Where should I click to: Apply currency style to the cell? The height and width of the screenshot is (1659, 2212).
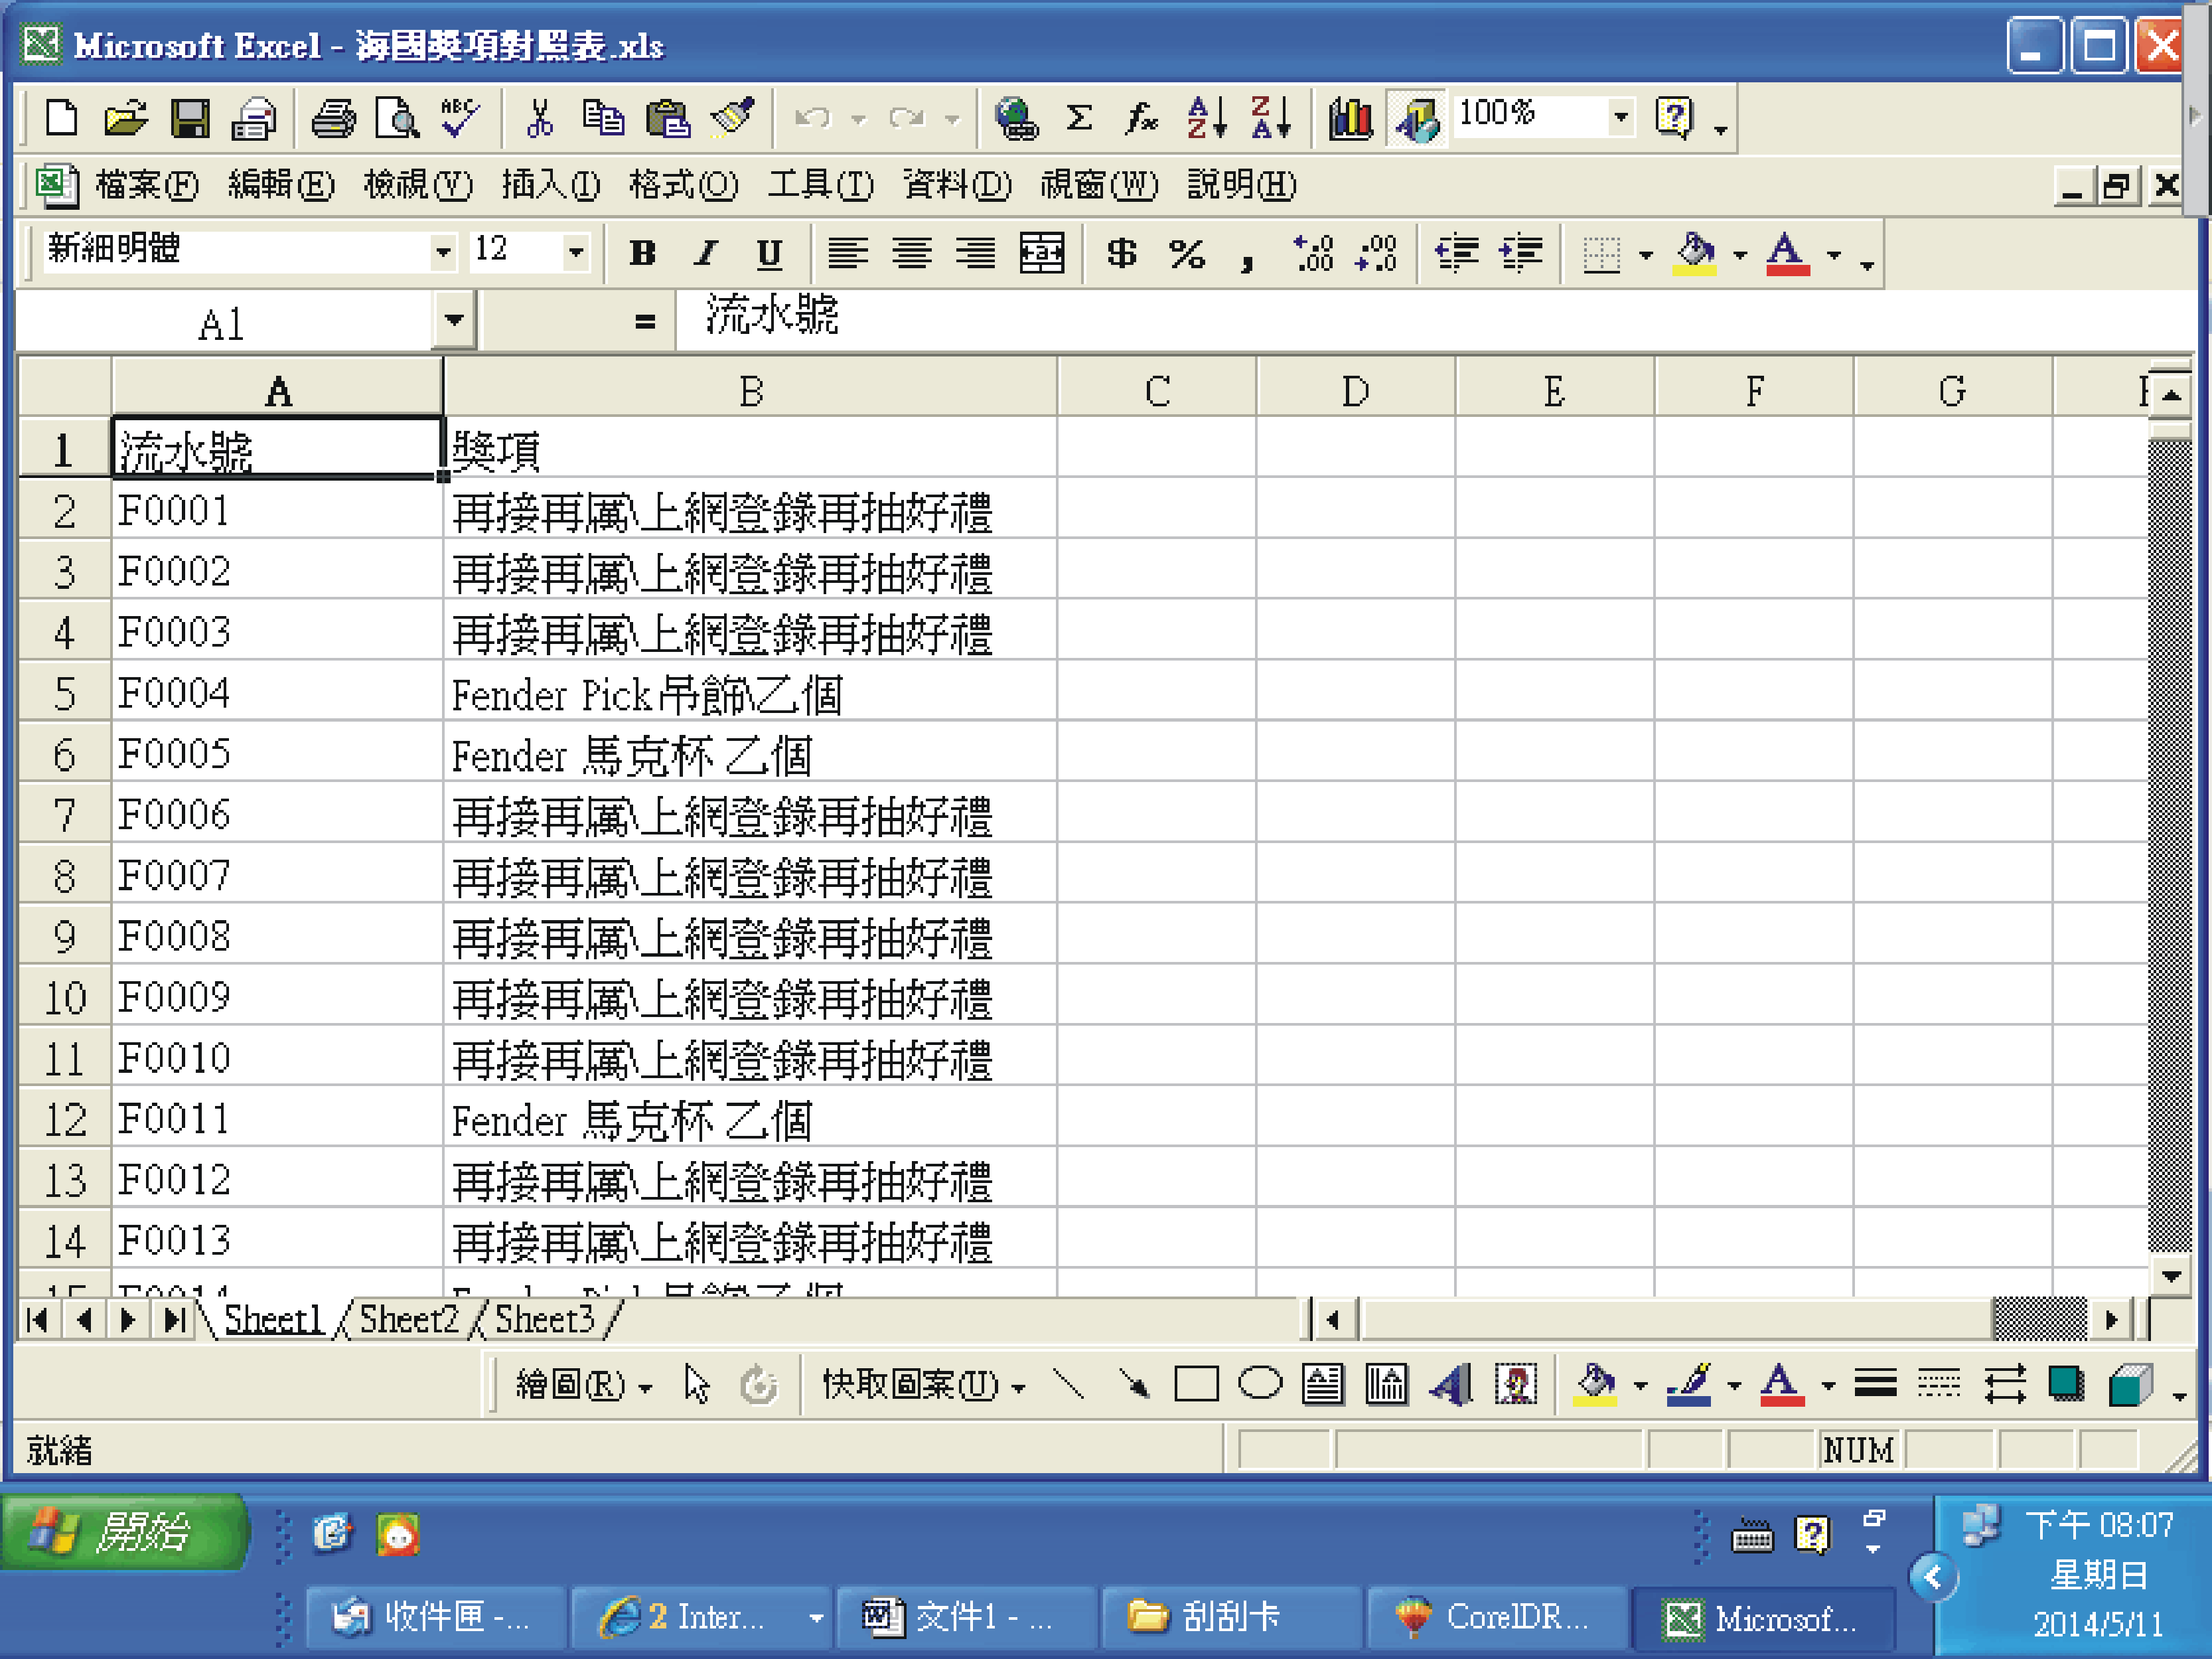pos(1122,253)
